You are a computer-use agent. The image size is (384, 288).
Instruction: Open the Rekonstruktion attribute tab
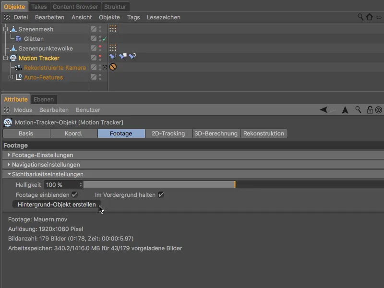(264, 133)
